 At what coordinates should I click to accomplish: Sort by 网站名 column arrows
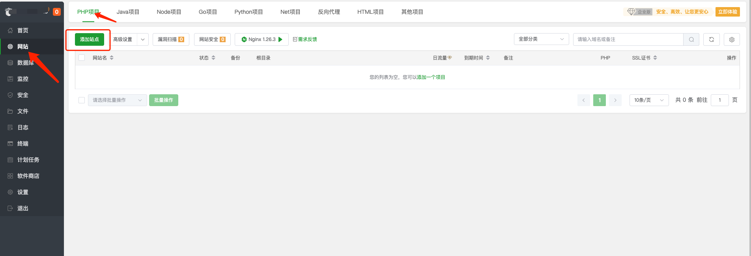tap(112, 58)
